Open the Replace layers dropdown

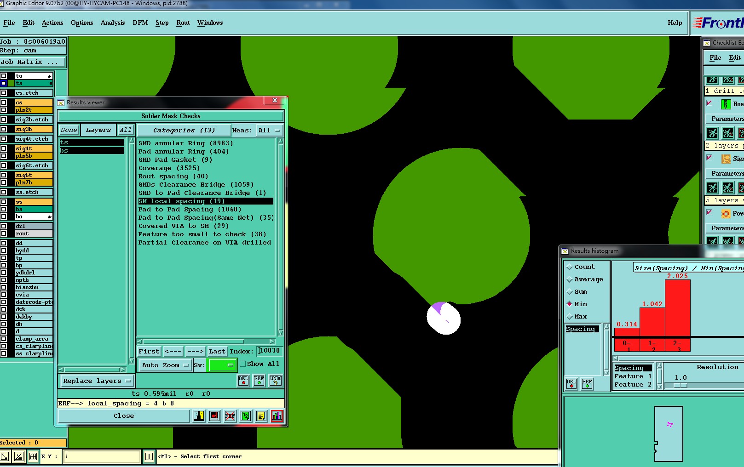(x=97, y=381)
